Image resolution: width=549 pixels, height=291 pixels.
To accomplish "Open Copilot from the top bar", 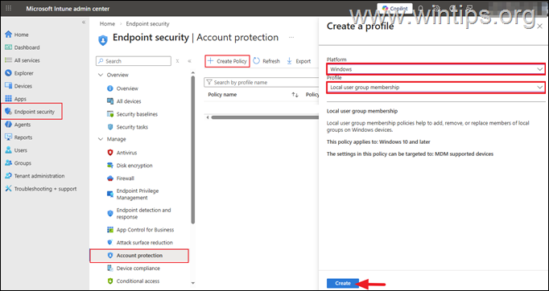I will click(x=395, y=8).
